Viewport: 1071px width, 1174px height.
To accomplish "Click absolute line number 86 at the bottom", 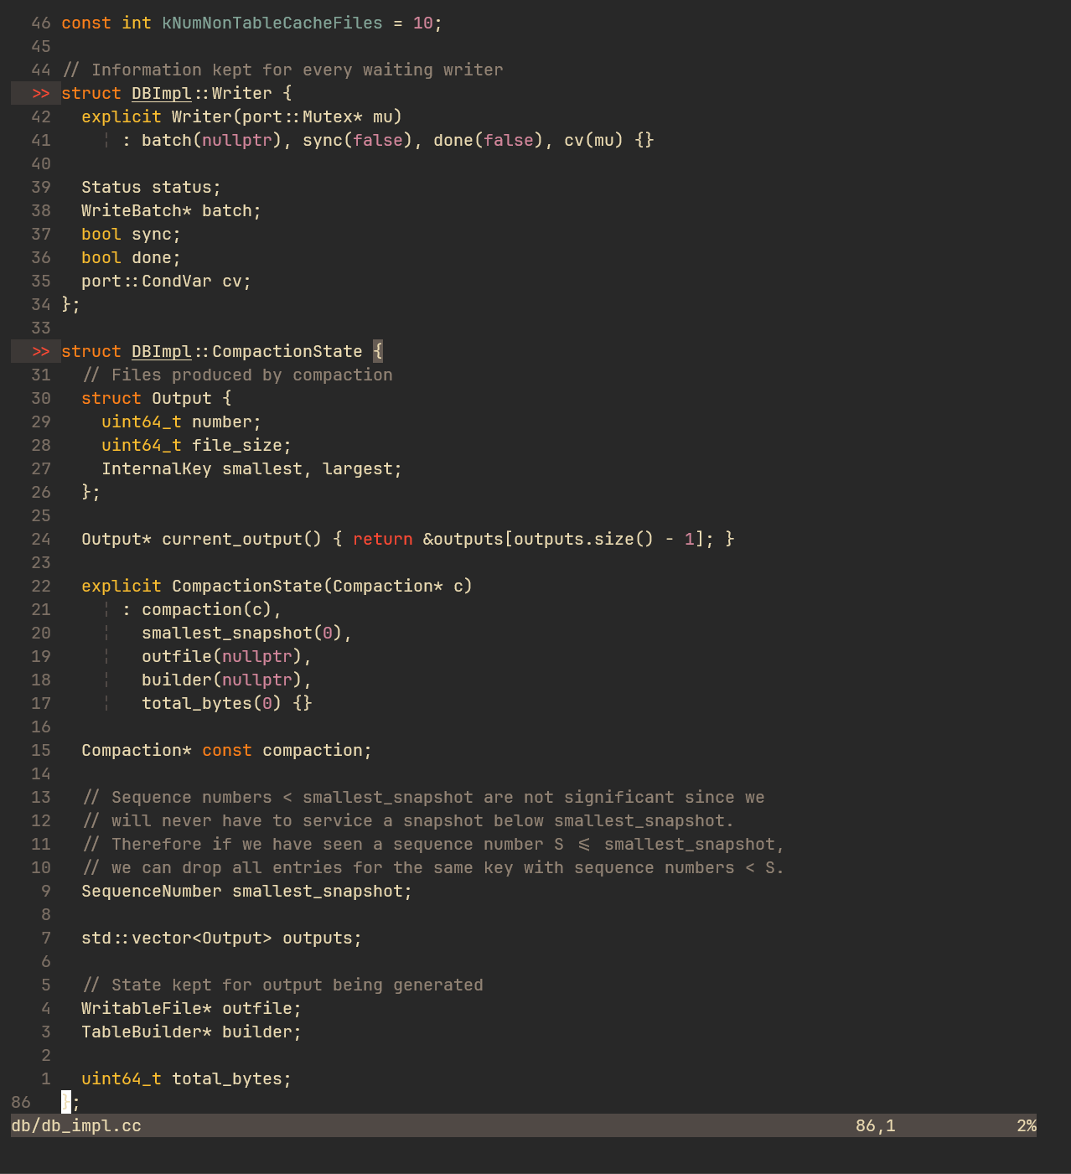I will pos(21,1102).
